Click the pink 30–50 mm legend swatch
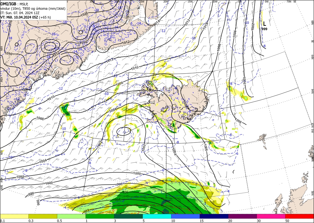This screenshot has height=223, width=314. point(271,216)
